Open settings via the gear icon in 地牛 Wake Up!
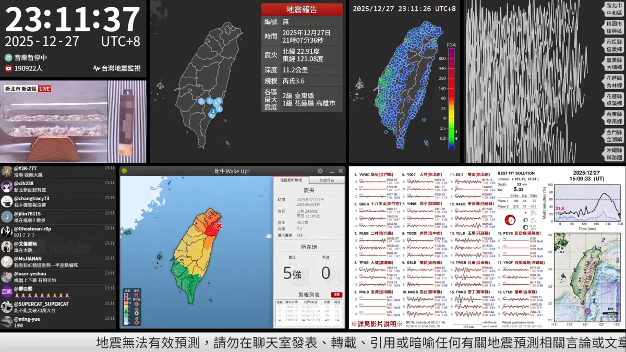The image size is (626, 352). pos(320,171)
